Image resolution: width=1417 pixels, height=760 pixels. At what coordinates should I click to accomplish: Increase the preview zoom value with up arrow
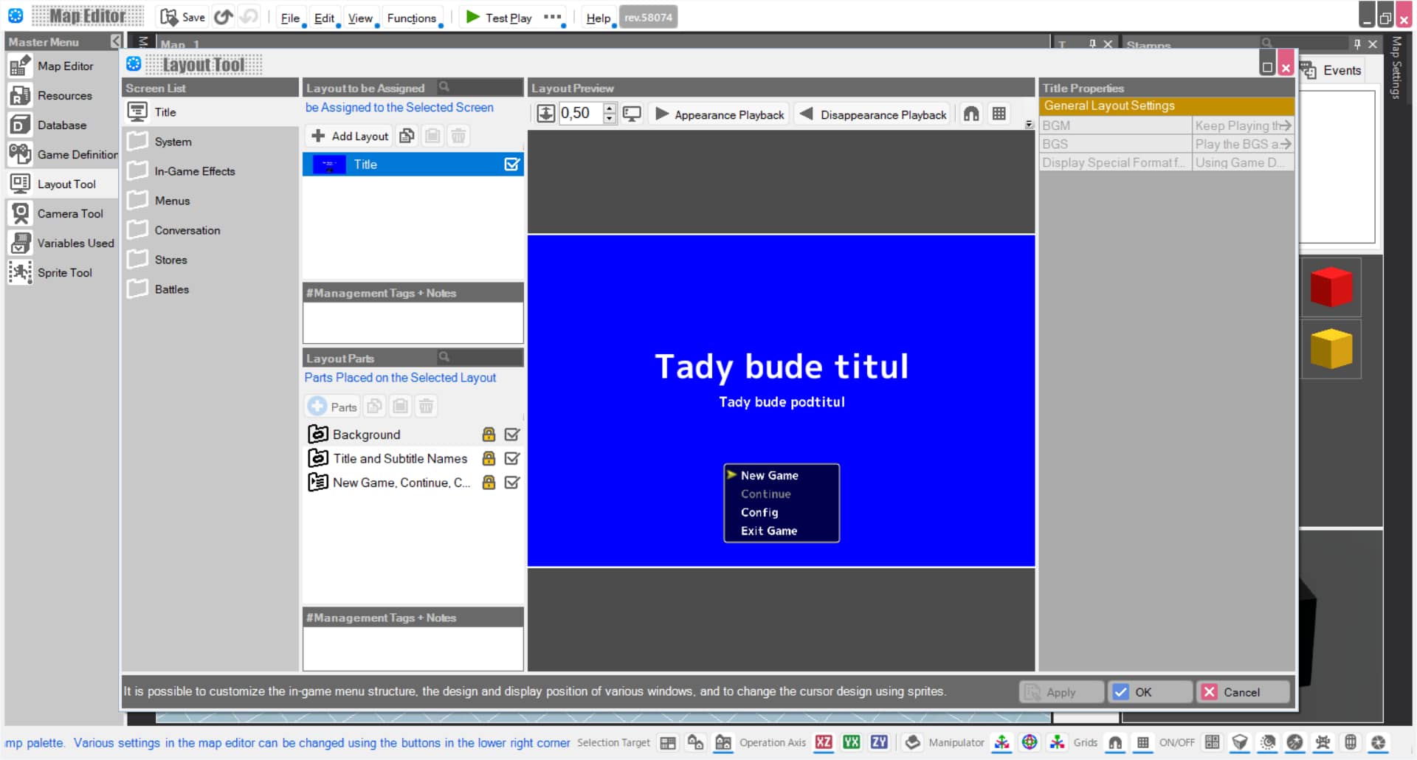(610, 108)
